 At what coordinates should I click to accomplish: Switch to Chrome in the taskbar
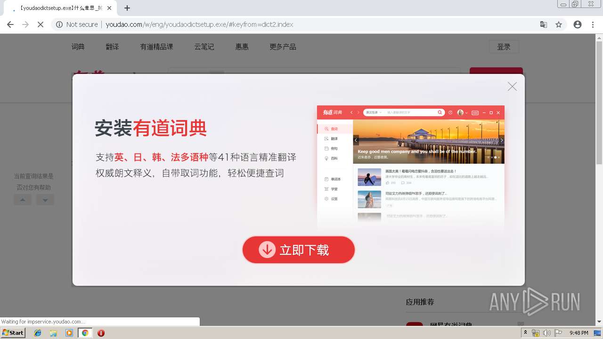85,333
